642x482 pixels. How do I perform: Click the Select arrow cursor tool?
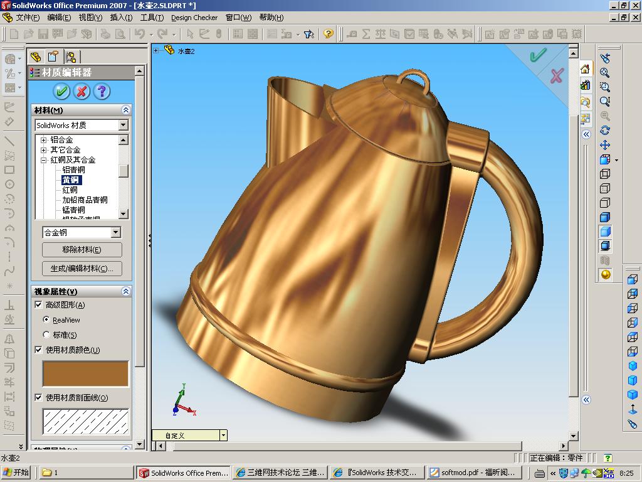[x=189, y=34]
